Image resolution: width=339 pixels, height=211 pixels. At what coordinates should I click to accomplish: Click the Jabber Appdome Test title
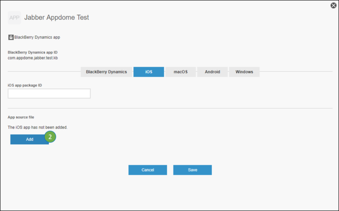[x=56, y=18]
